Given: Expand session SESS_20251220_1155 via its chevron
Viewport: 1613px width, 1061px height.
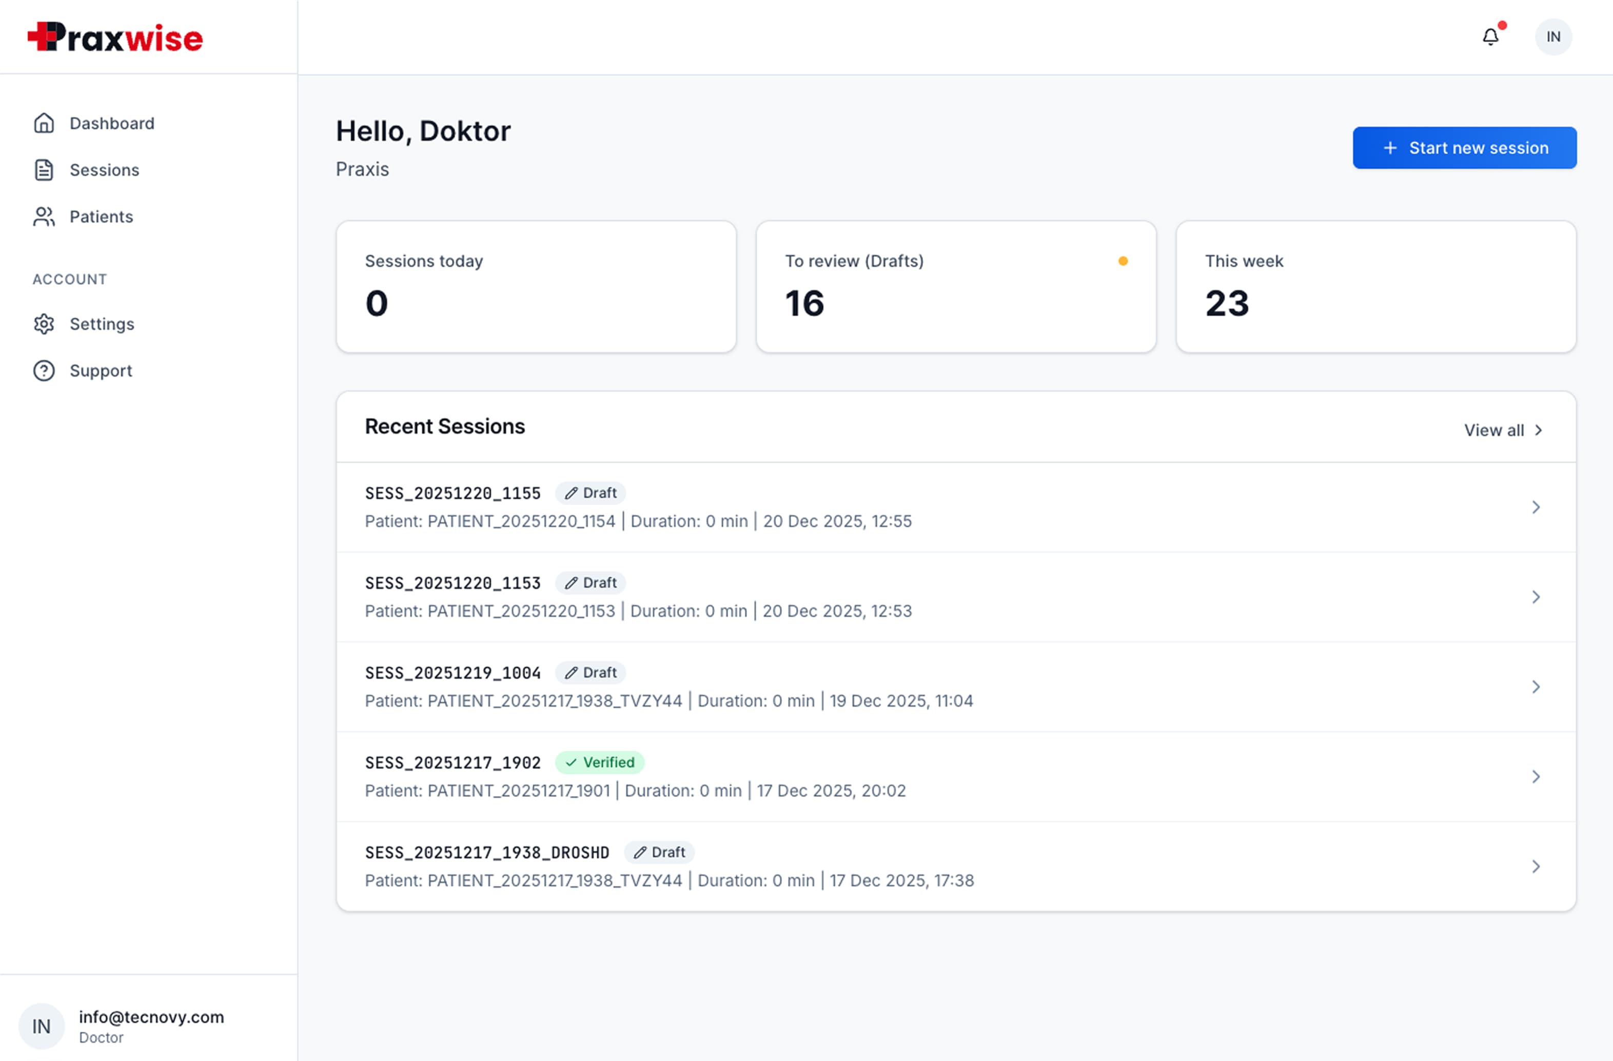Looking at the screenshot, I should (1536, 507).
